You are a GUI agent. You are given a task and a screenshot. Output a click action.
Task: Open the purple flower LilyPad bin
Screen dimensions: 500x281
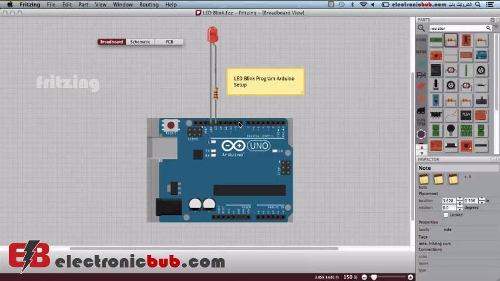pos(421,134)
